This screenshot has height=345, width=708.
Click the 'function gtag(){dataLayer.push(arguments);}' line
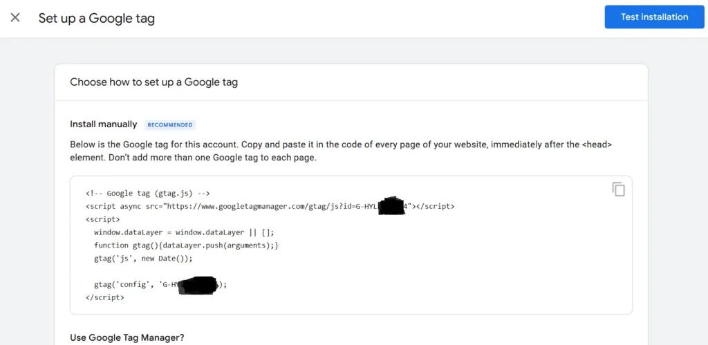[x=187, y=245]
